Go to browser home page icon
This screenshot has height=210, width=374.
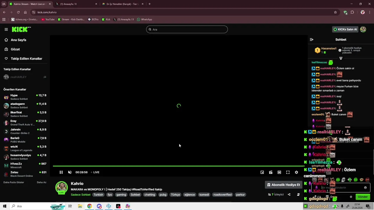(x=25, y=12)
